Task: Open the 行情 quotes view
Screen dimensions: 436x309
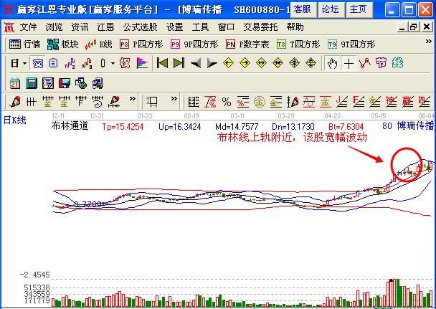Action: coord(24,44)
